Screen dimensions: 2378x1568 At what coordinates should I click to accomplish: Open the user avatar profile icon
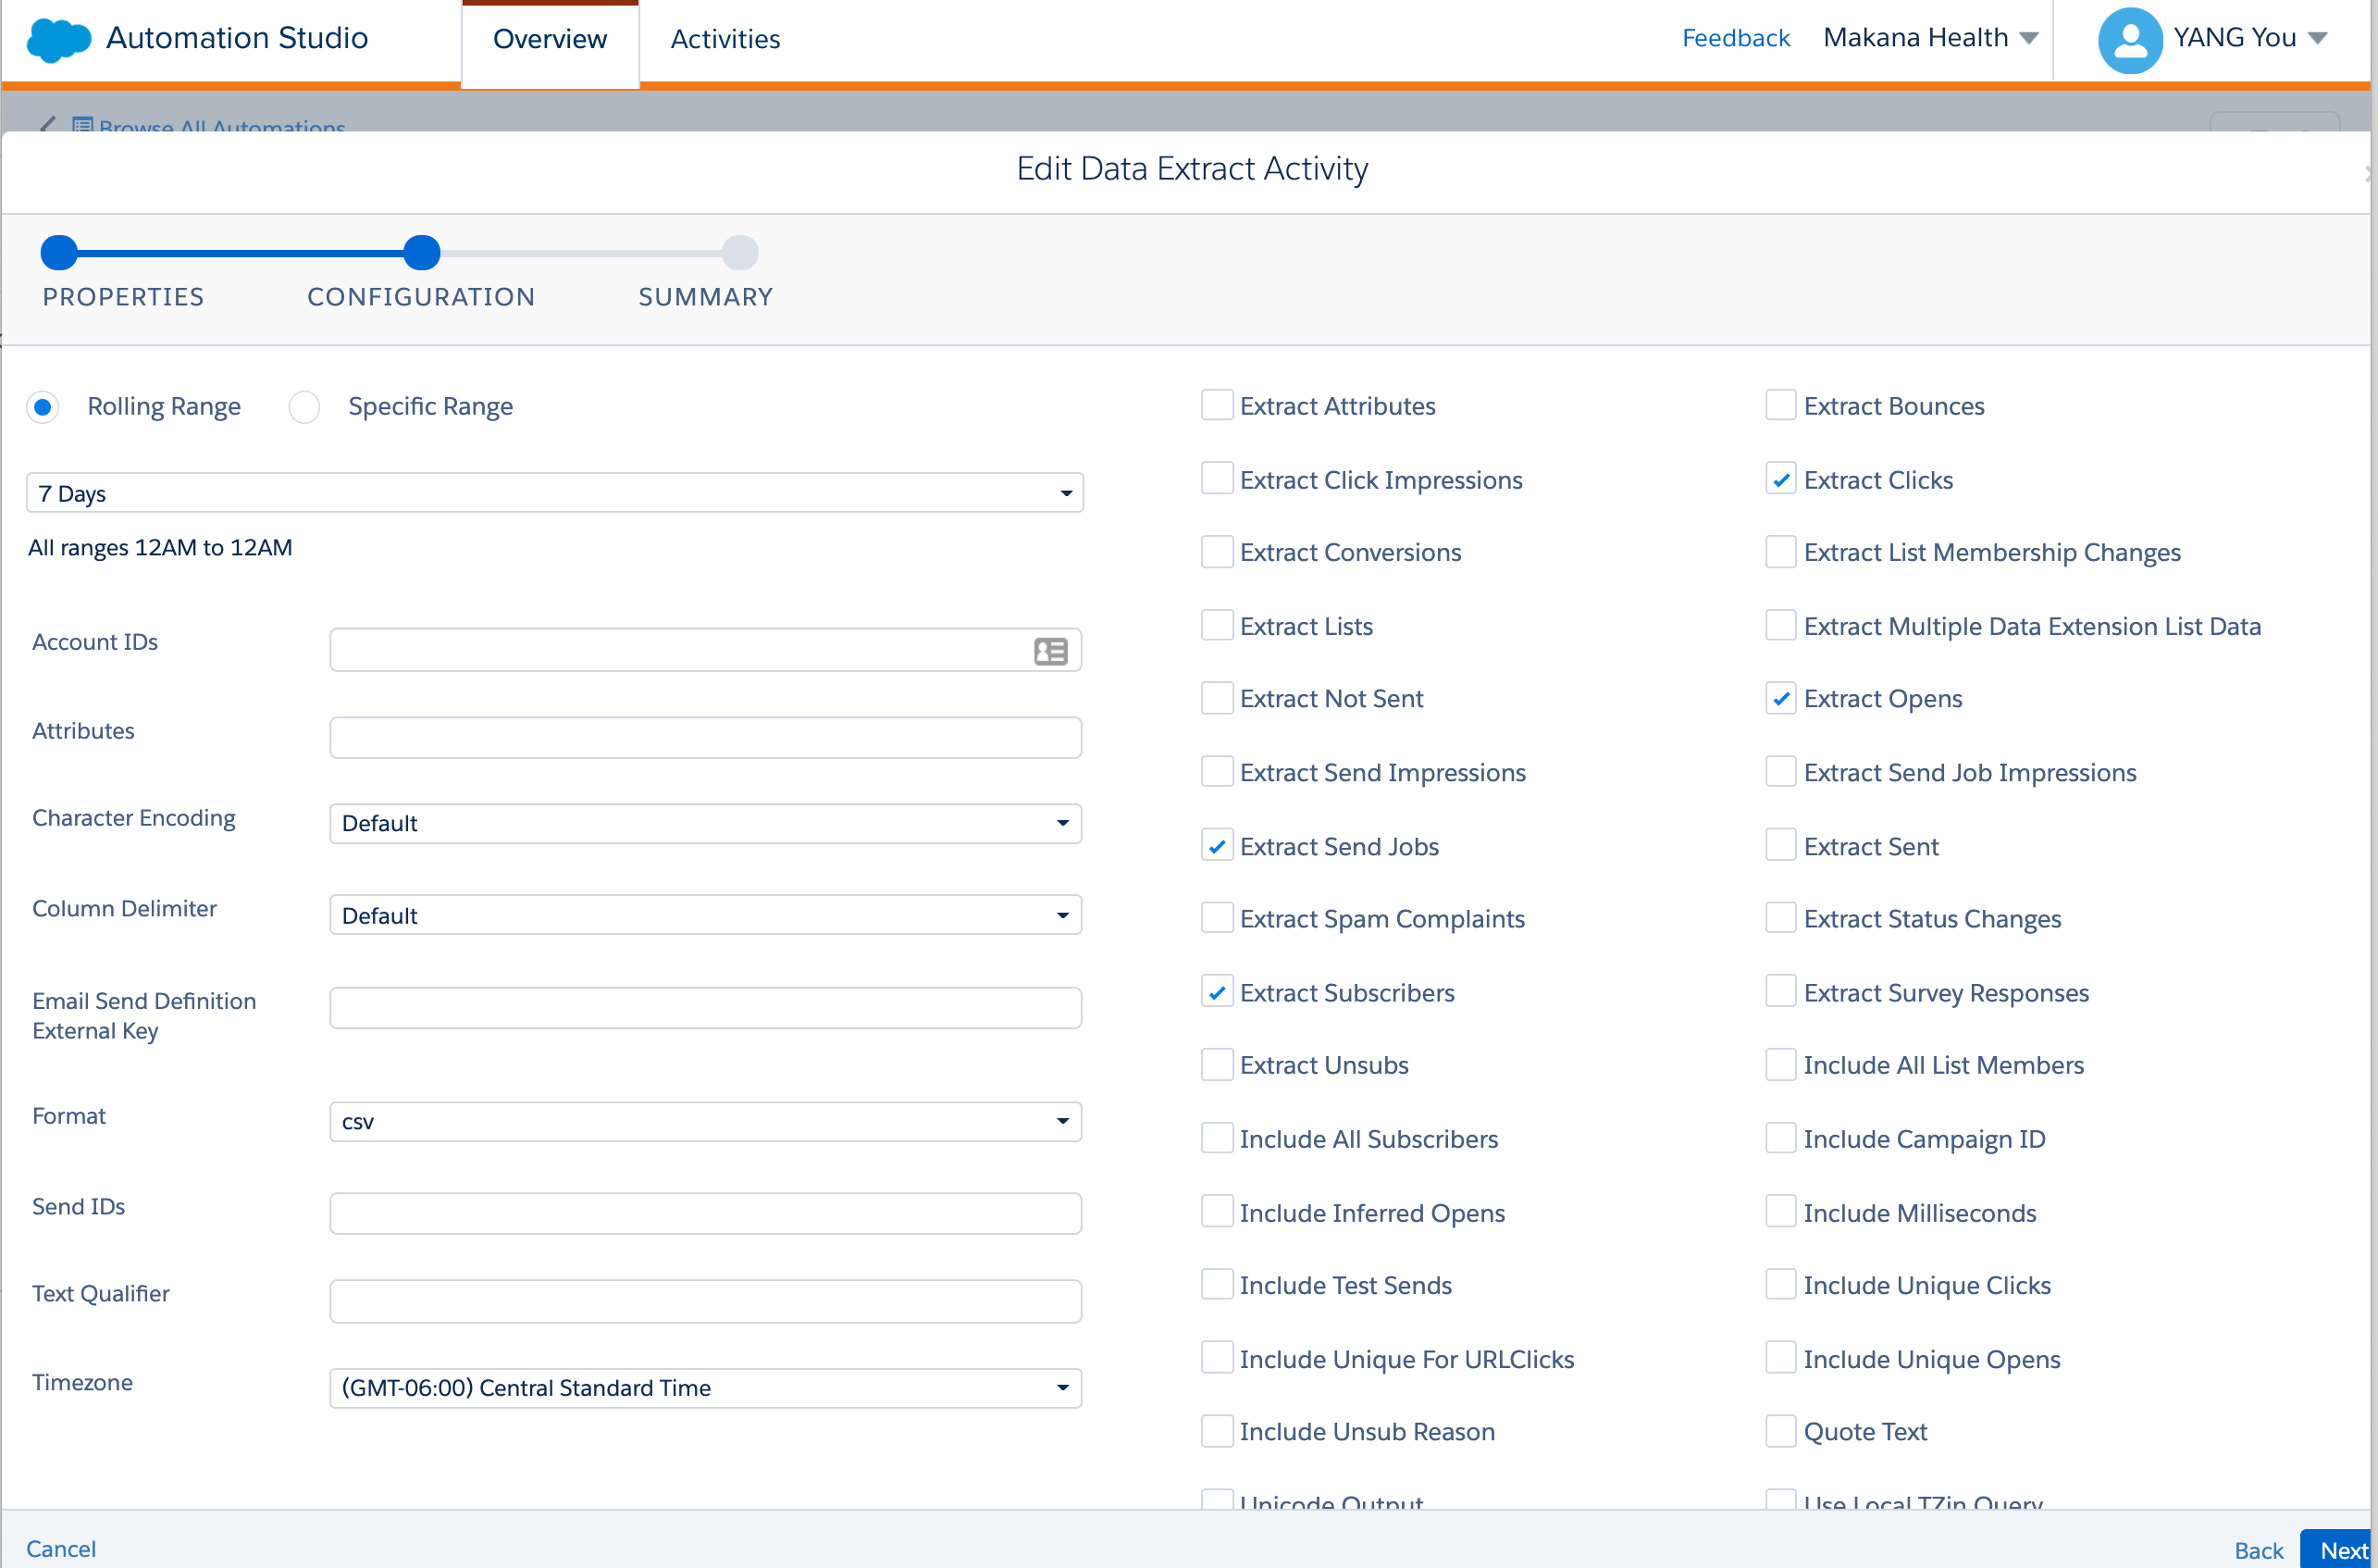point(2130,40)
